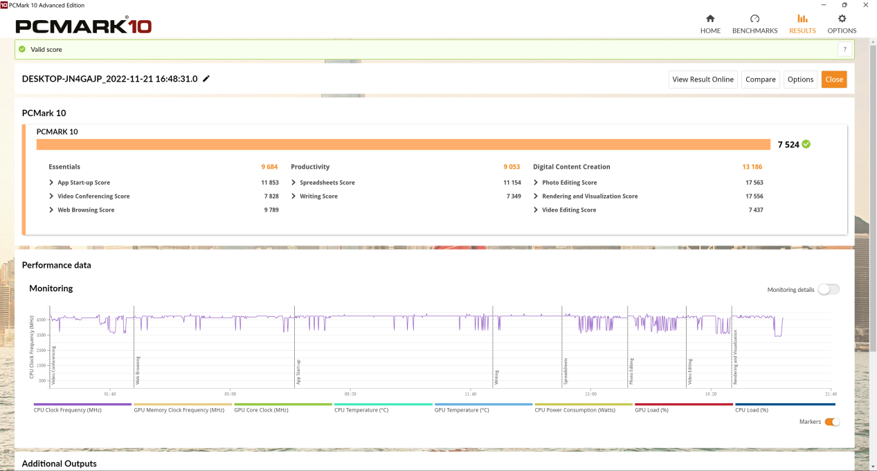Enable the Monitoring details toggle

[x=828, y=290]
